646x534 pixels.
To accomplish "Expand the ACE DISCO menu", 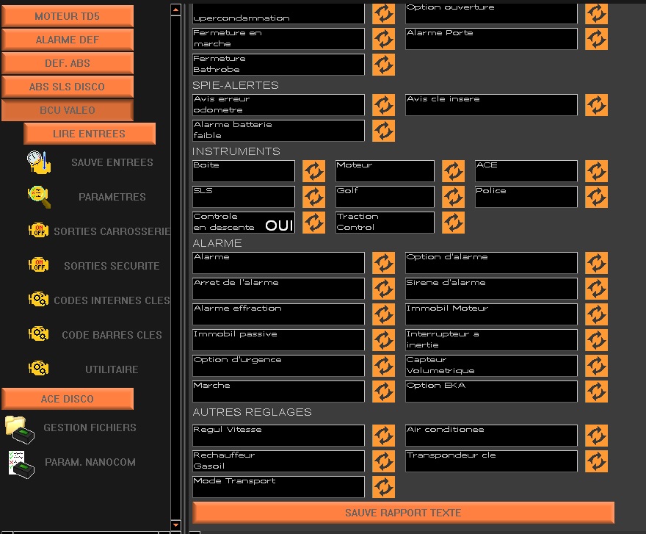I will click(68, 399).
